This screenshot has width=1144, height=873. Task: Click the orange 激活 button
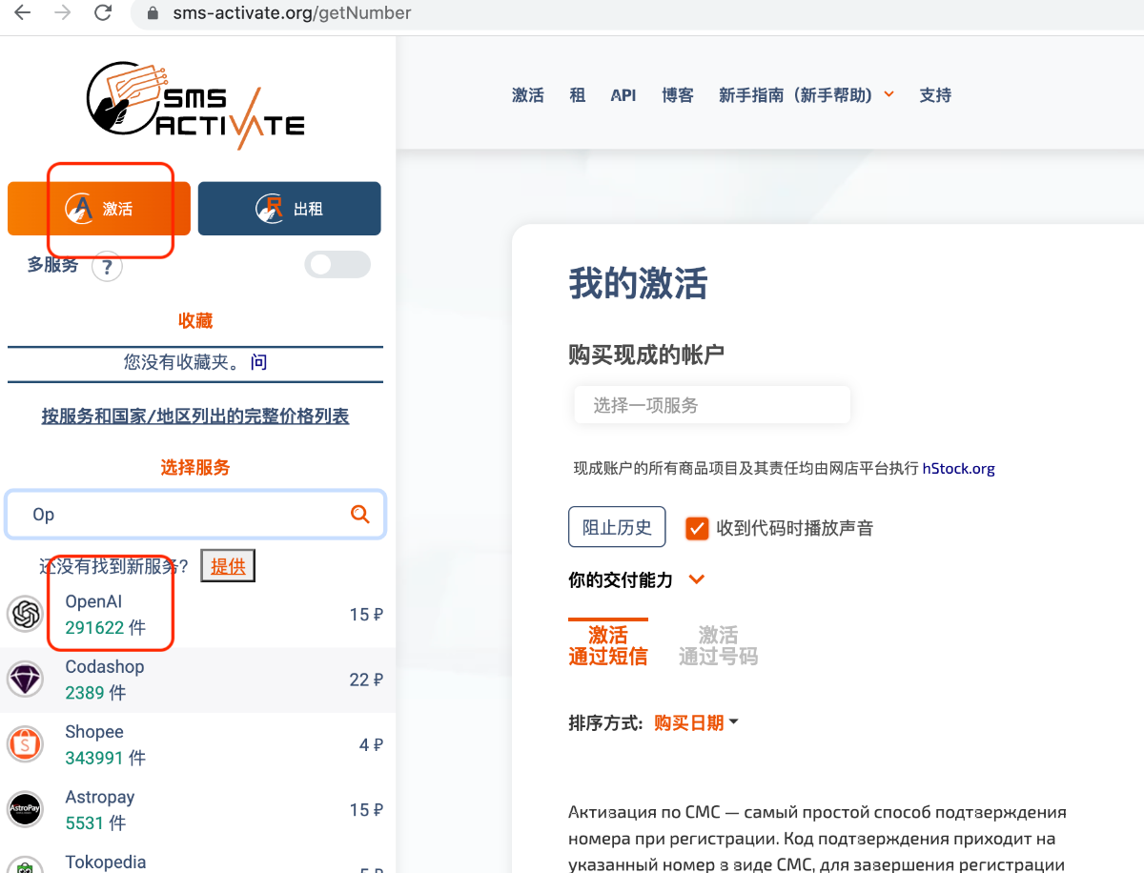[99, 209]
